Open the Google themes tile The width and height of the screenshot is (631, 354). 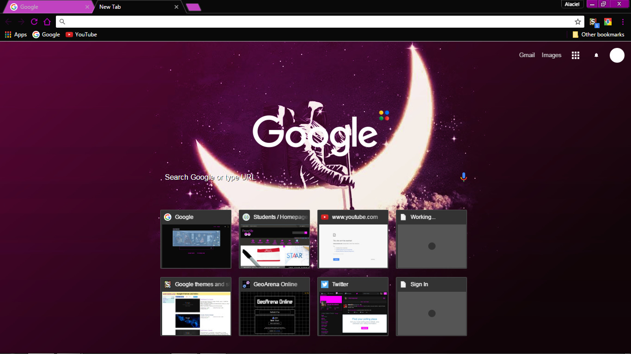point(196,307)
